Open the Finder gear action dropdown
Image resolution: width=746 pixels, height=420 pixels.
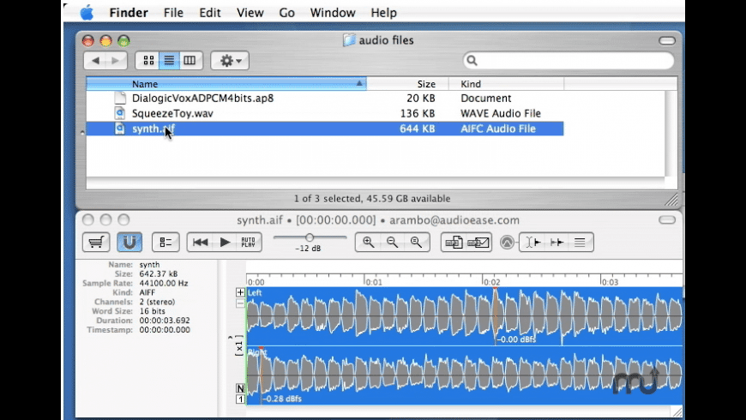[x=230, y=61]
